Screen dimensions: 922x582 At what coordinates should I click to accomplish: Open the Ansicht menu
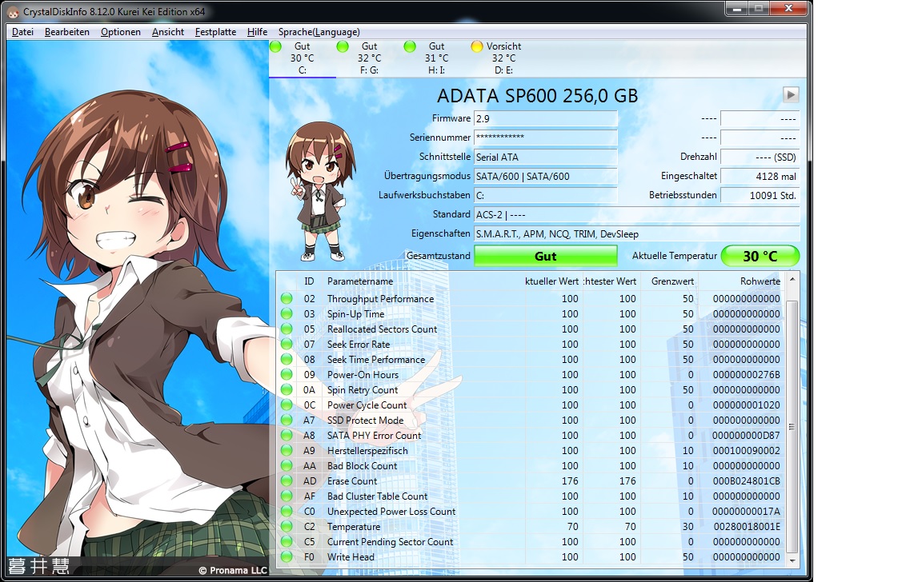click(x=167, y=32)
